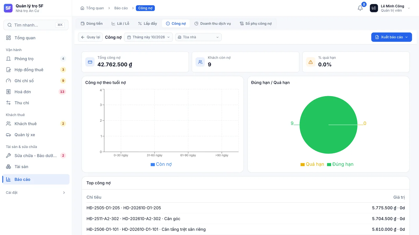Switch to Lãi / Lỗ tab

tap(120, 23)
